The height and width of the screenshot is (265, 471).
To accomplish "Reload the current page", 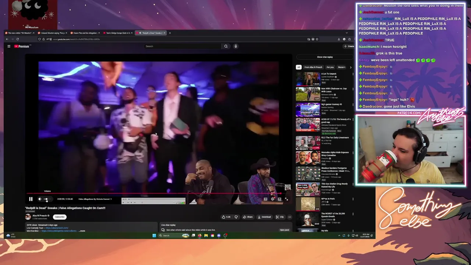I will [17, 39].
